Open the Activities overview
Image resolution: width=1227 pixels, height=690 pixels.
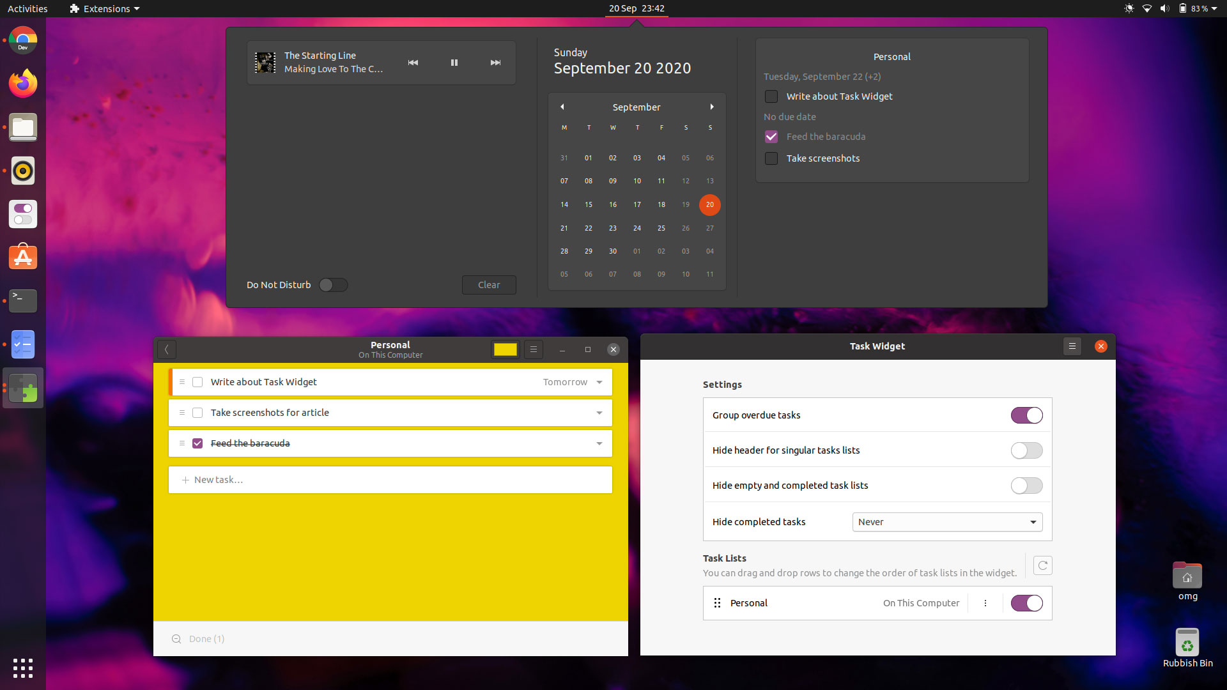pos(27,8)
